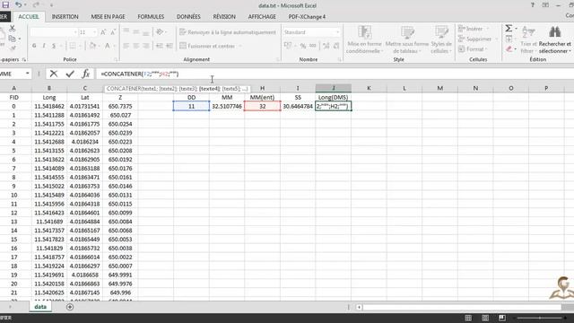The height and width of the screenshot is (323, 574).
Task: Select column K header
Action: pyautogui.click(x=369, y=88)
